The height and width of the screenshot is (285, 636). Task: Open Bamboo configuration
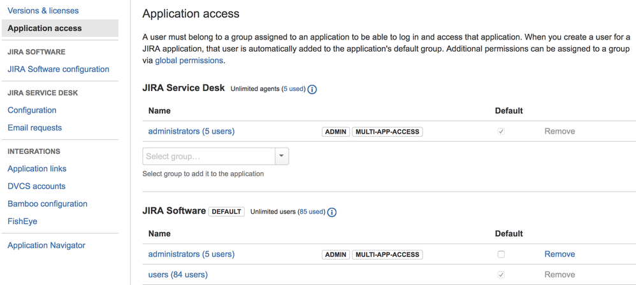tap(47, 204)
